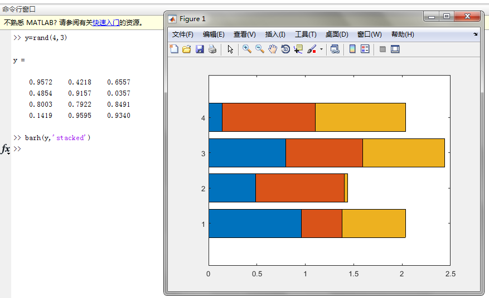This screenshot has height=298, width=489.
Task: Open the 文件(F) menu
Action: click(x=183, y=34)
